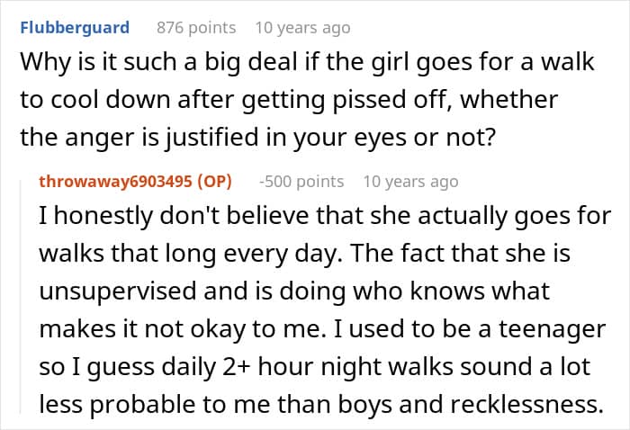Screen dimensions: 630x430
Task: Click the (OP) label beside throwaway6903495
Action: coord(213,181)
